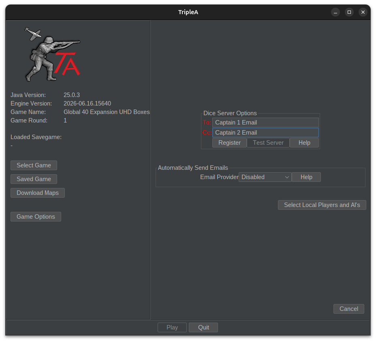The height and width of the screenshot is (342, 376).
Task: Focus the Cc: Captain 2 Email field
Action: click(x=265, y=133)
